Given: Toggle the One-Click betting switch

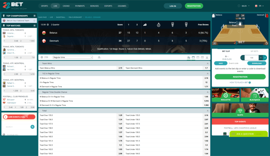Looking at the screenshot, I should click(x=226, y=56).
